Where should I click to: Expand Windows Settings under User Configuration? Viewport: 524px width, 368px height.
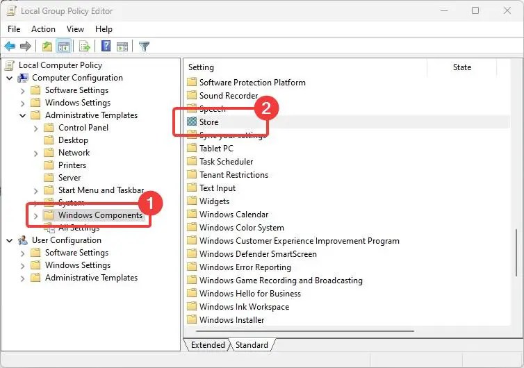pos(22,266)
